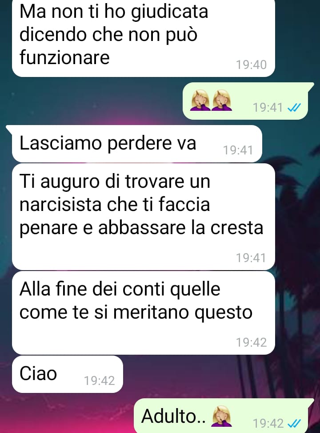Tap the 'Ma non ti ho giudicata' message
The height and width of the screenshot is (433, 320).
pyautogui.click(x=144, y=38)
